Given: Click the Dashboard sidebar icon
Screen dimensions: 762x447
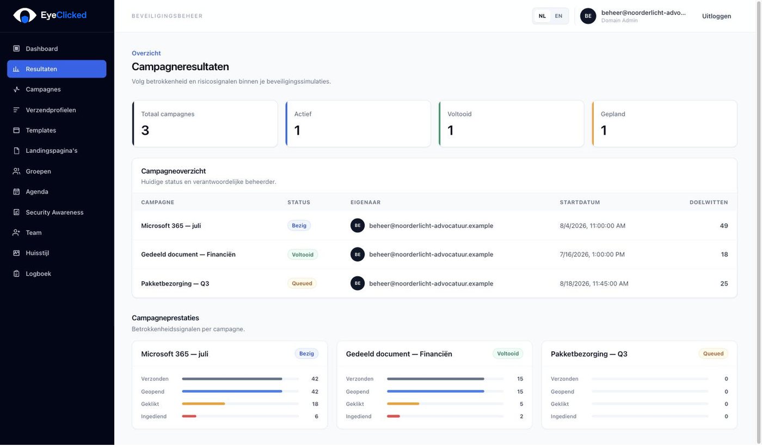Looking at the screenshot, I should 16,48.
